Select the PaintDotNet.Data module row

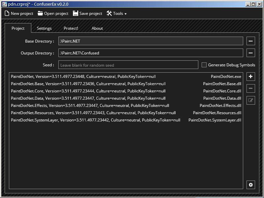pos(126,98)
